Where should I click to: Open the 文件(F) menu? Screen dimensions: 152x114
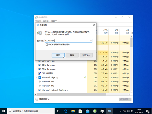[38, 21]
